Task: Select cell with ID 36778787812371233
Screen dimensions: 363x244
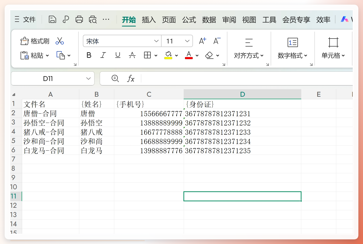Action: tap(242, 132)
